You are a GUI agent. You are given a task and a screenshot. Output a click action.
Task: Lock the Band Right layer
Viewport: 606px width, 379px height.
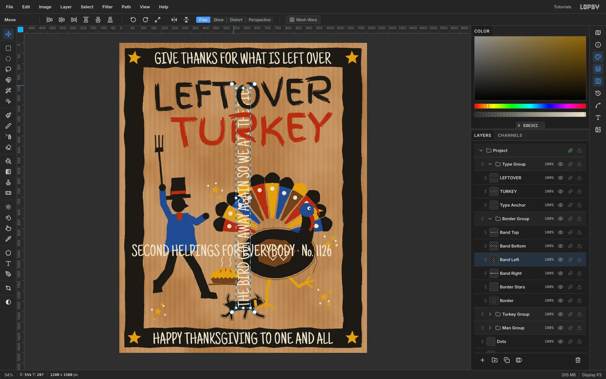click(x=579, y=273)
